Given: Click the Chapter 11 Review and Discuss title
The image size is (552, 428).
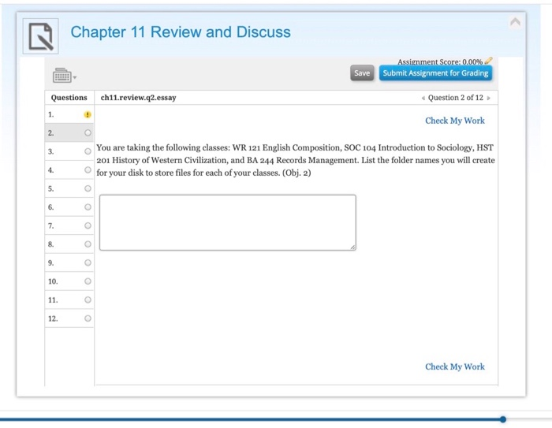Looking at the screenshot, I should 181,32.
